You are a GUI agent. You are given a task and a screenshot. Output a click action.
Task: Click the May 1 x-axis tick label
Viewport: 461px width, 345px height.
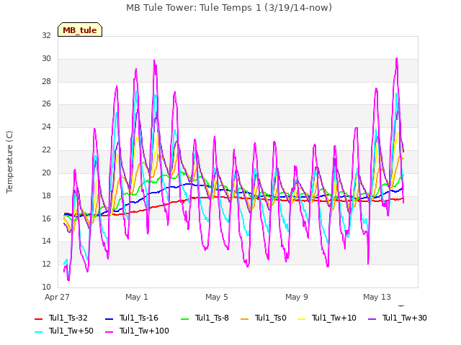tap(137, 297)
